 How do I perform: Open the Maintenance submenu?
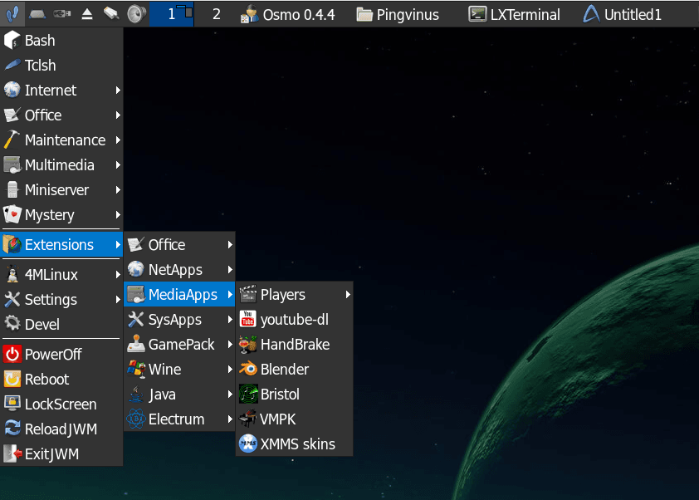(61, 140)
